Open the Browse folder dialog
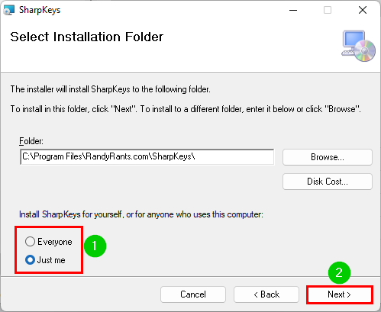This screenshot has width=381, height=312. 328,157
